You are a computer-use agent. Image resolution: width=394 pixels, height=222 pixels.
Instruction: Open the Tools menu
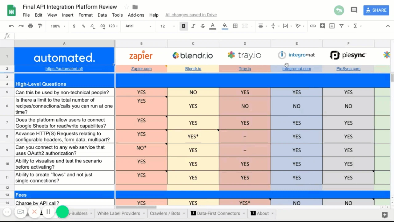tap(117, 15)
